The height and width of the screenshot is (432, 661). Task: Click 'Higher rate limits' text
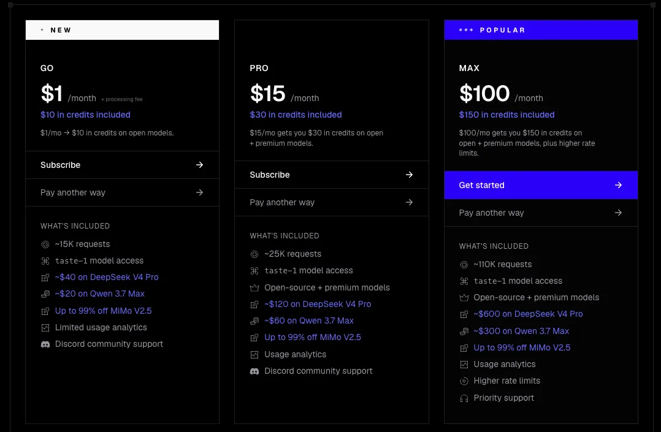coord(506,381)
